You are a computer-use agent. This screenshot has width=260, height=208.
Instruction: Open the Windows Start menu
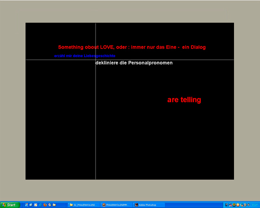click(10, 205)
